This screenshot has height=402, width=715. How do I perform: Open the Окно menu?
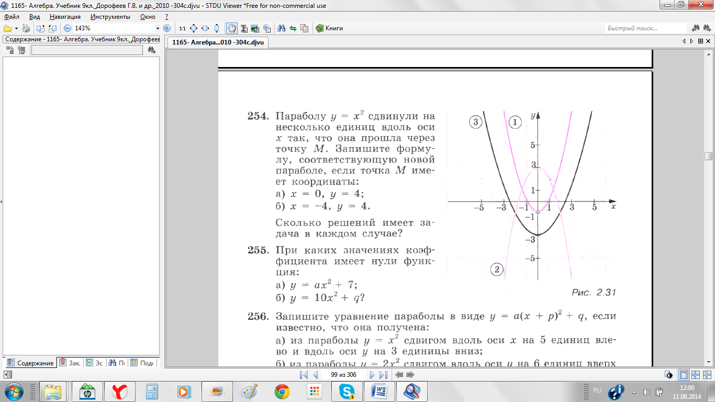click(148, 17)
